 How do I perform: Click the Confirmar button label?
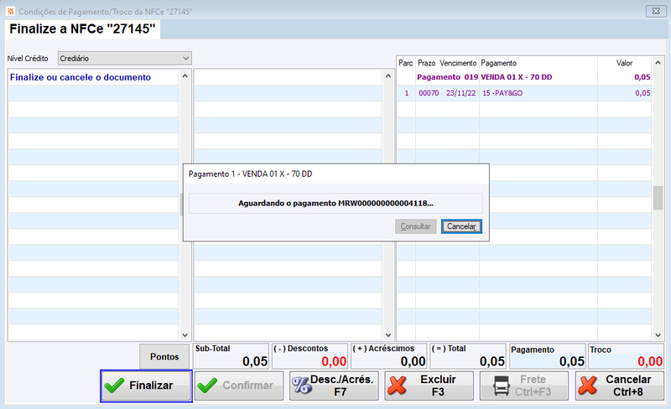point(247,386)
